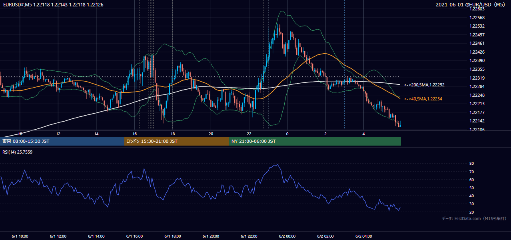Click hour label 12 above session bars

coord(58,134)
